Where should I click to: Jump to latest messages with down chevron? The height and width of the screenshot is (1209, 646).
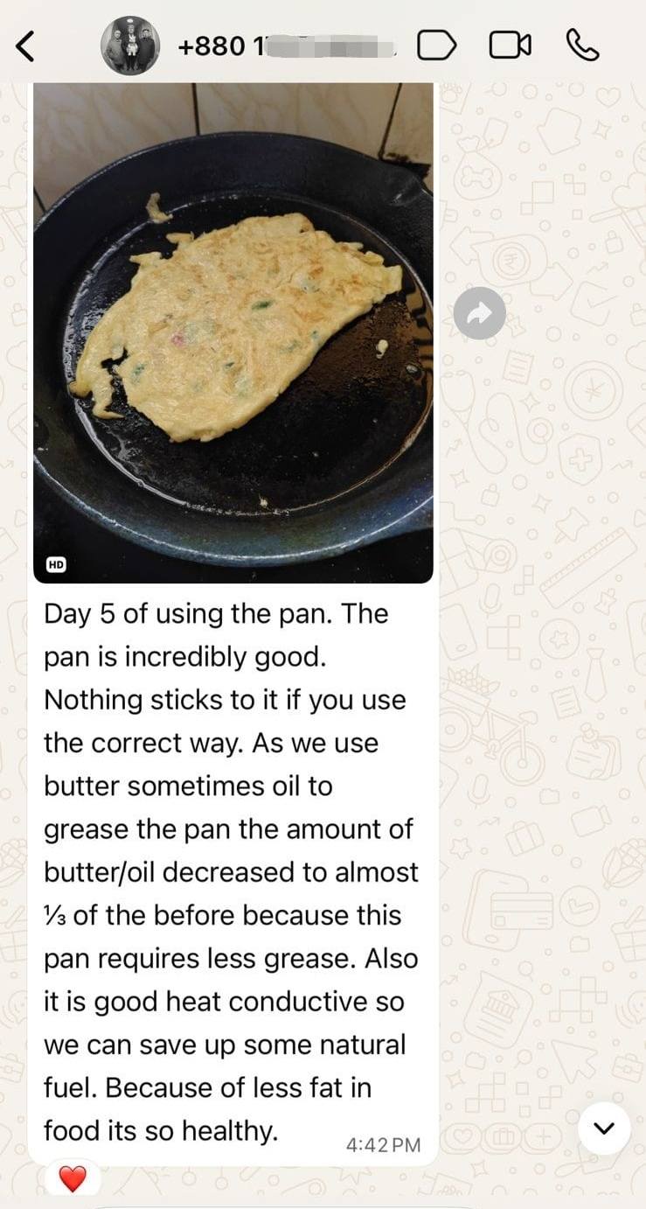604,1129
